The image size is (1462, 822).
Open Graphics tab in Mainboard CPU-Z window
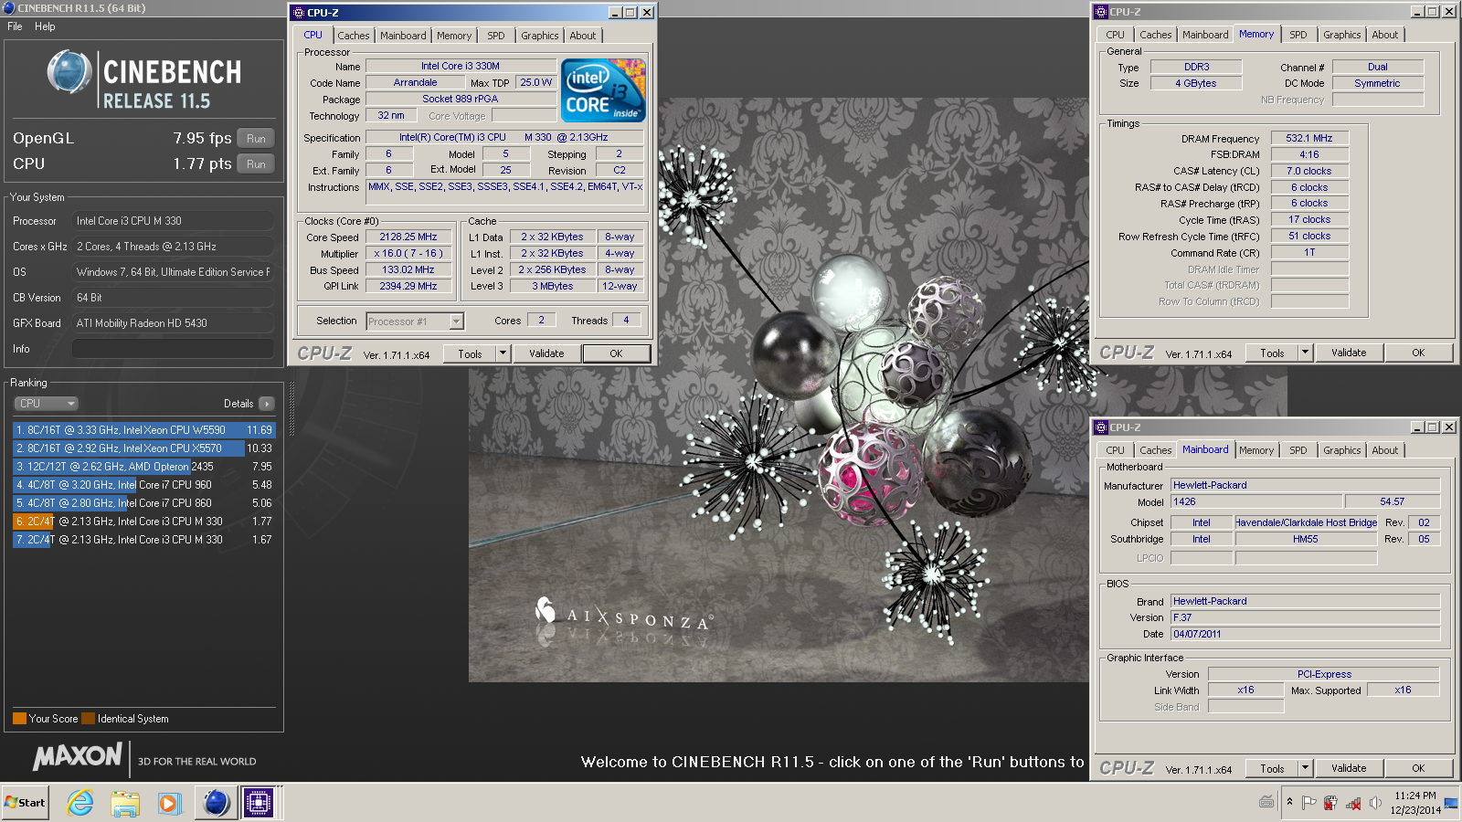pyautogui.click(x=1342, y=450)
